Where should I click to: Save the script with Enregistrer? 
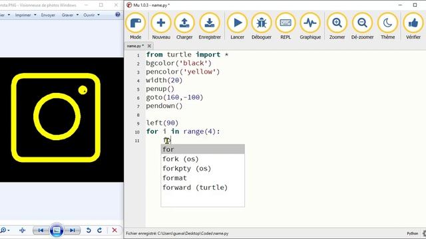point(210,27)
